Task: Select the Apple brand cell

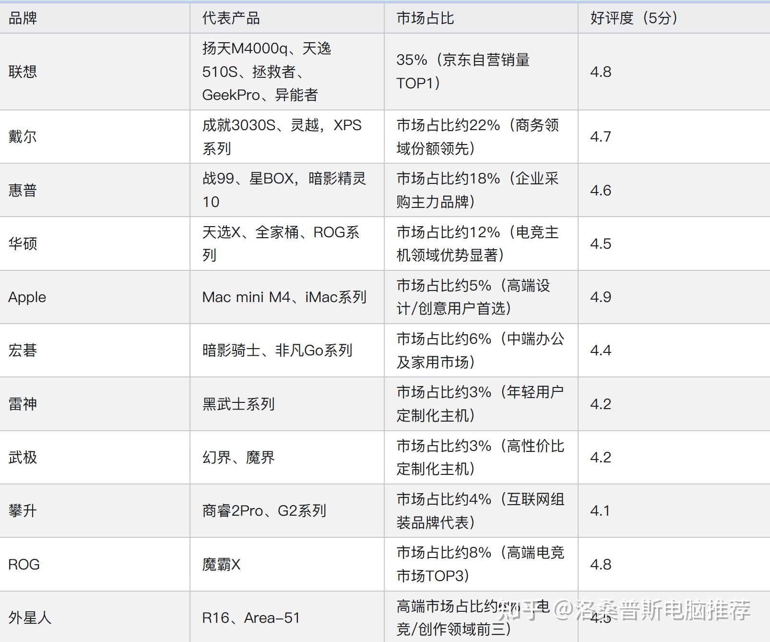Action: [28, 296]
